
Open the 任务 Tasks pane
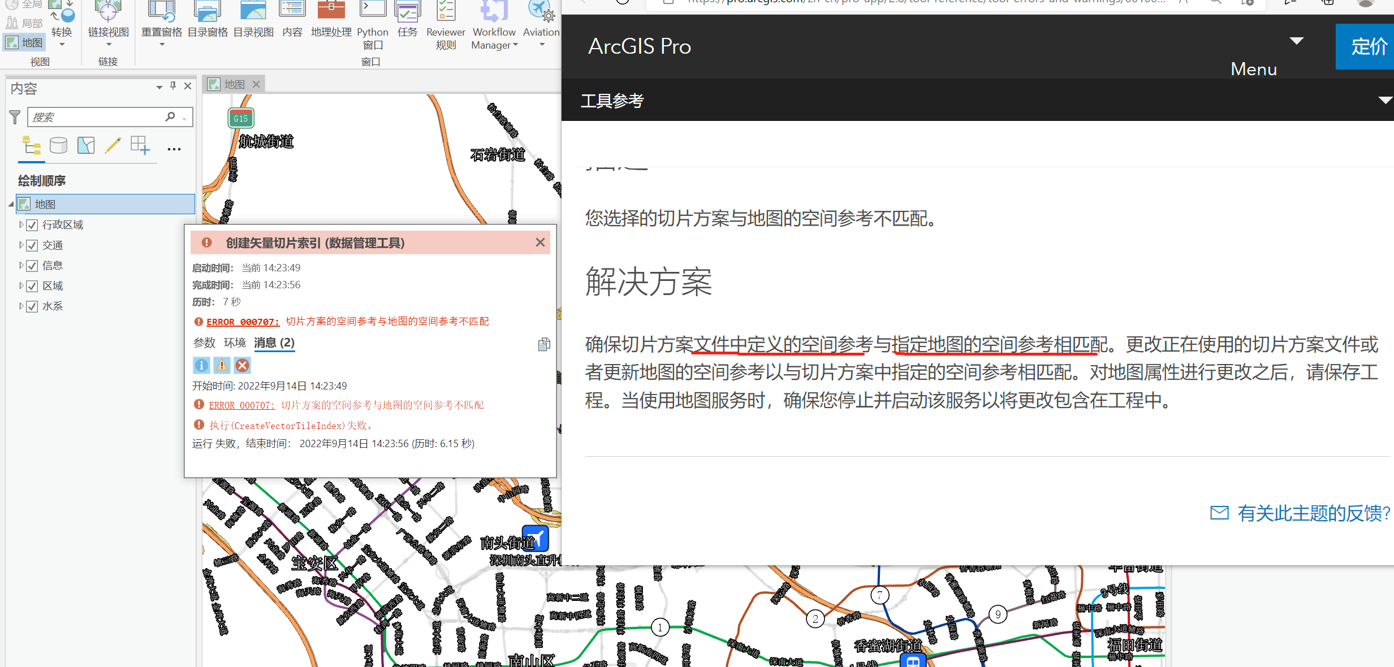(407, 20)
